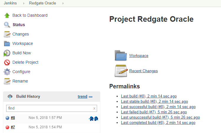Click the Workspace folder icon in sidebar

click(x=7, y=43)
